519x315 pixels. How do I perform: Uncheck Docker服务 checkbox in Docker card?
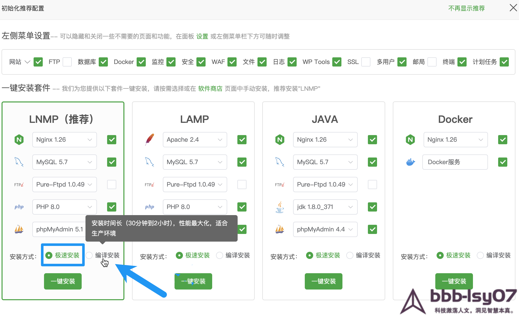tap(503, 162)
